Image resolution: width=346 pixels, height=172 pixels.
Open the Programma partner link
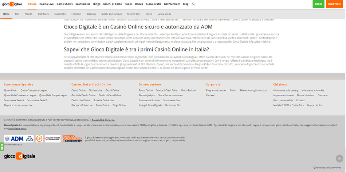[216, 90]
